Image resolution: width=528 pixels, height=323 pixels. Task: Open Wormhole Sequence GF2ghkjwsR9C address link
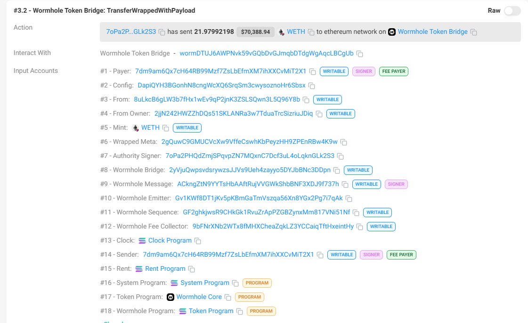pos(267,212)
